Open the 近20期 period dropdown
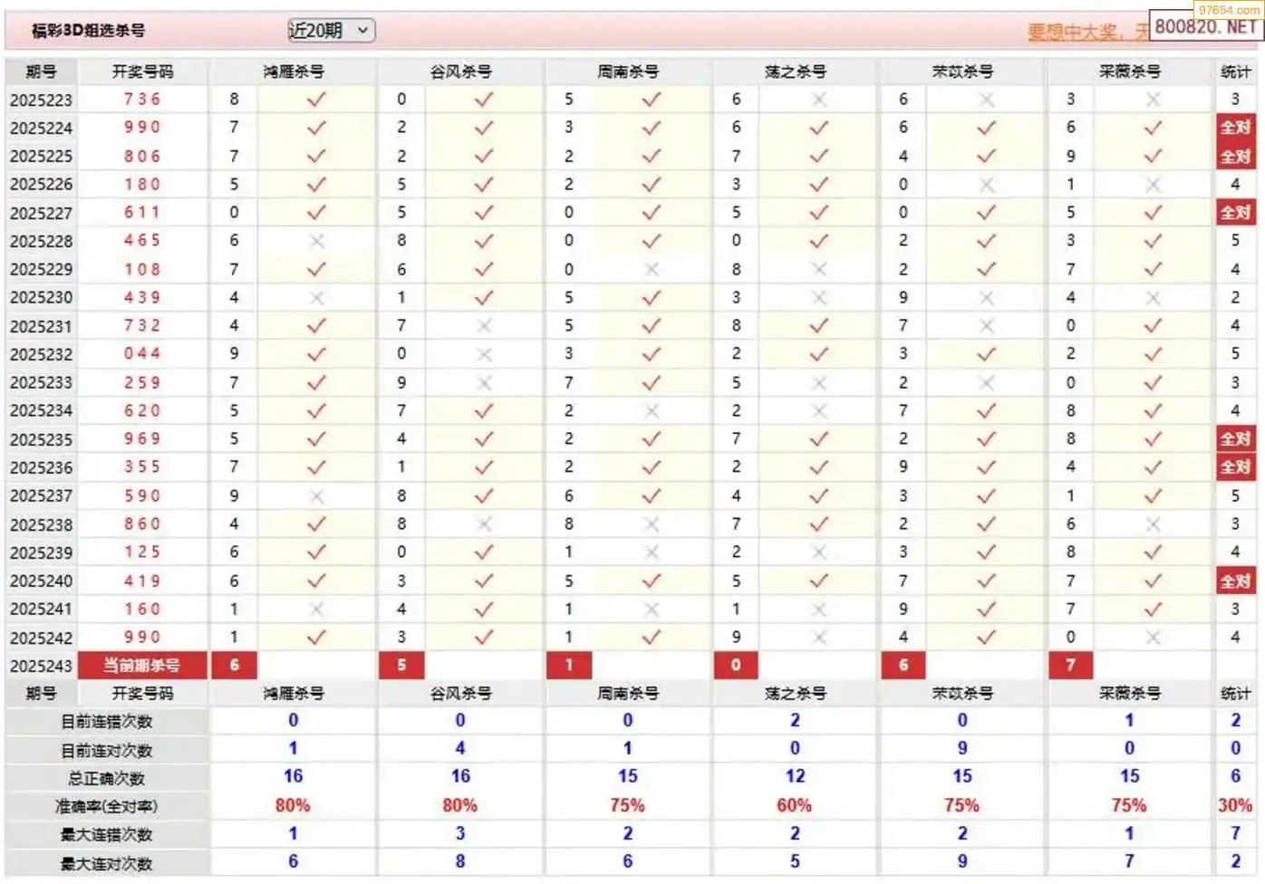This screenshot has width=1265, height=884. click(x=331, y=31)
